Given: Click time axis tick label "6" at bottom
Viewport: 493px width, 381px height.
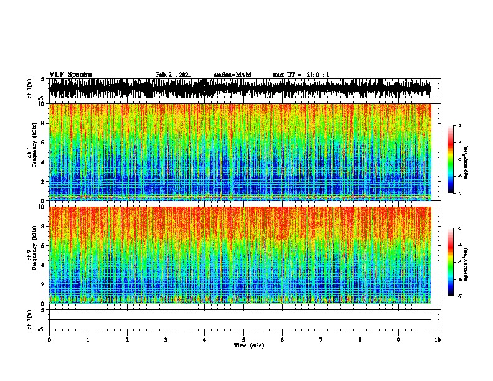Looking at the screenshot, I should point(283,340).
